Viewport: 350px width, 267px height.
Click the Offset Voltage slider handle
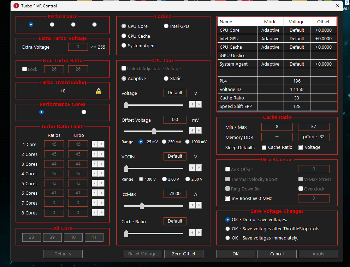click(154, 131)
